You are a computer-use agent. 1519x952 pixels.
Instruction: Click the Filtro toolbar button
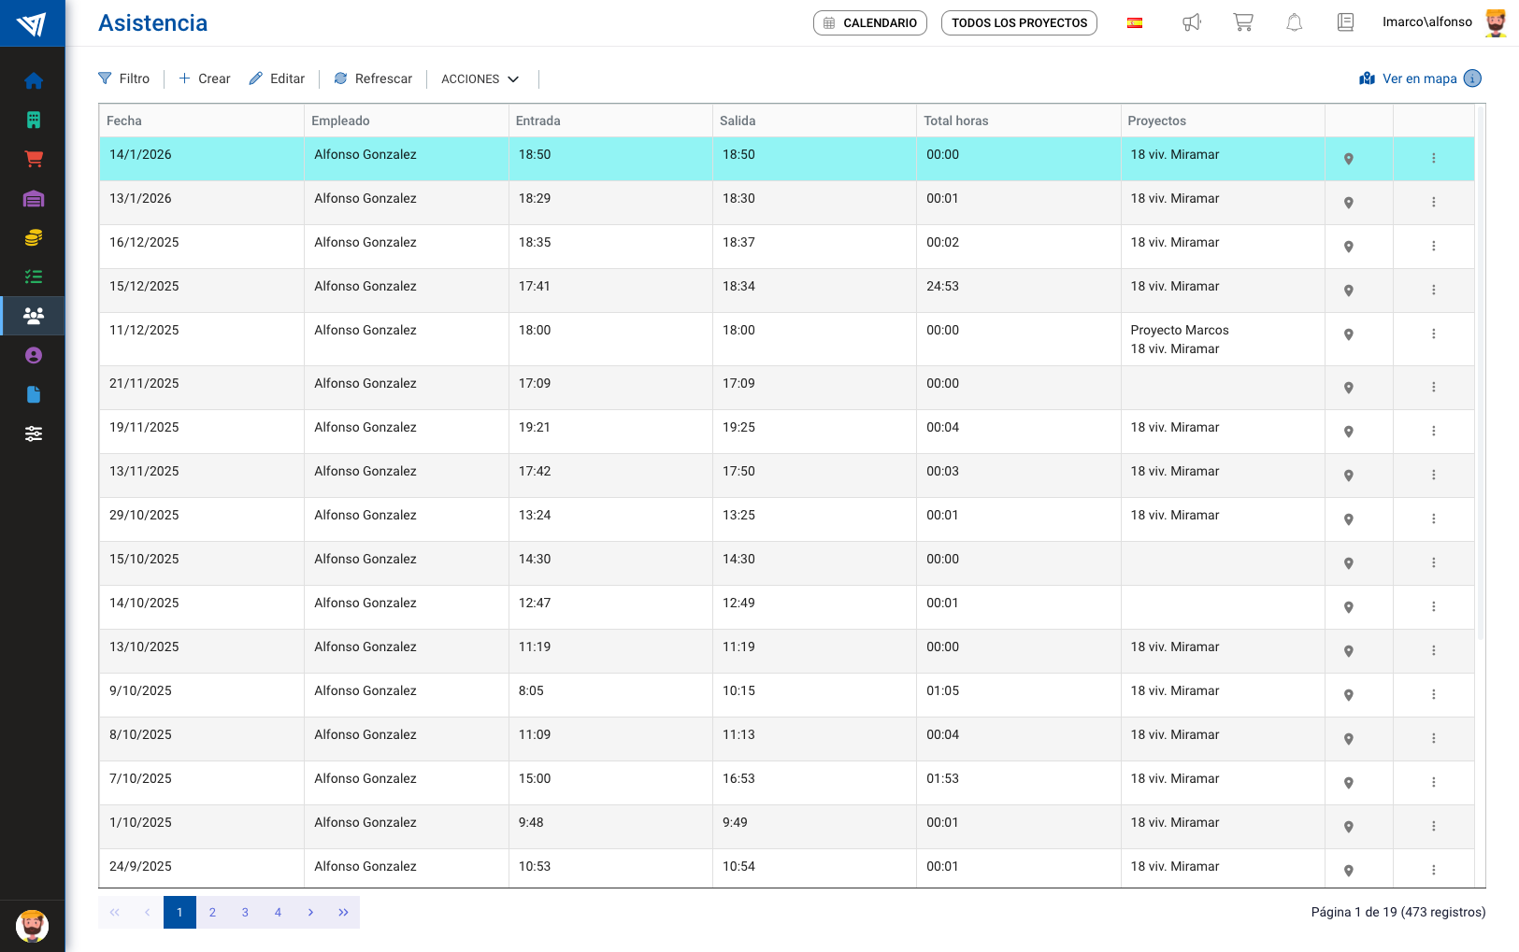pyautogui.click(x=124, y=79)
